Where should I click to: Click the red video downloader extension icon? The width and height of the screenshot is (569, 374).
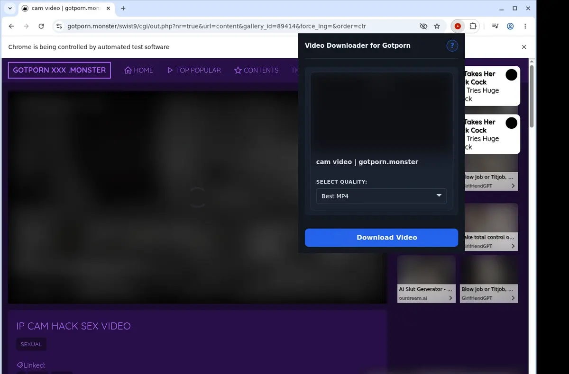[x=458, y=27]
